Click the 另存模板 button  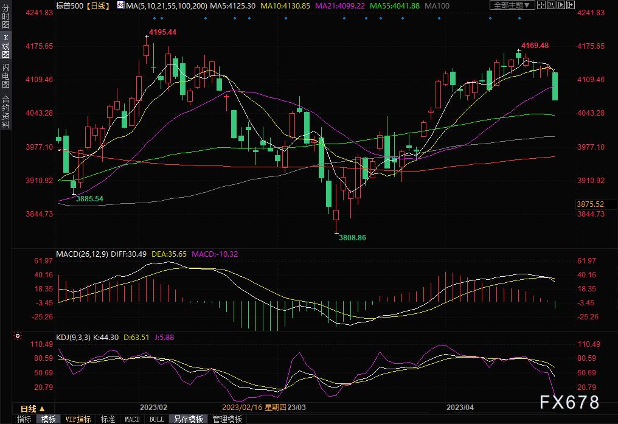[x=189, y=419]
